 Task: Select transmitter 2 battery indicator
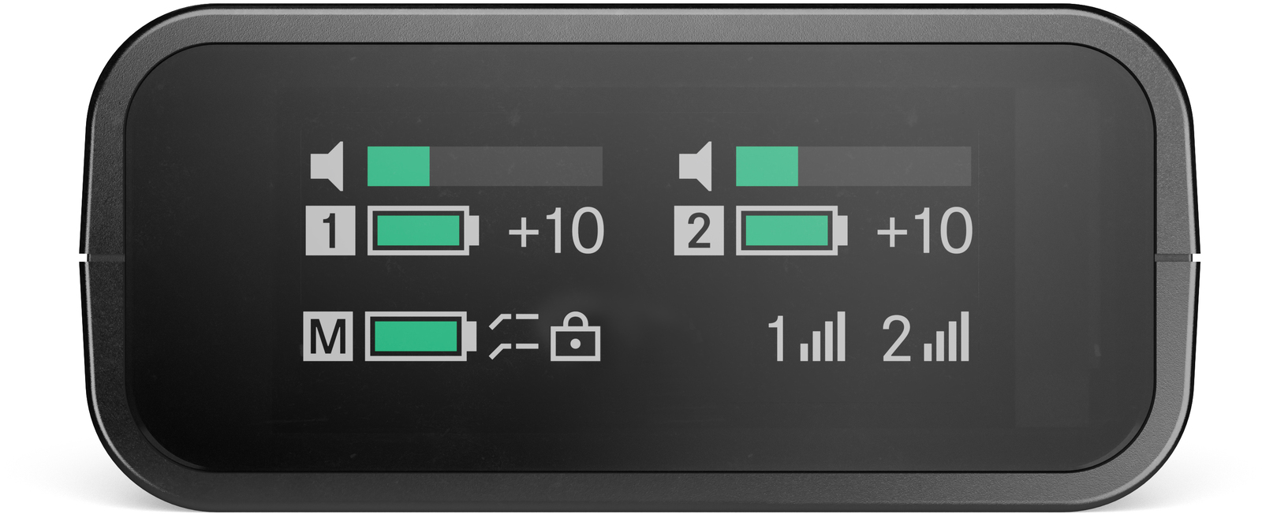pos(791,231)
